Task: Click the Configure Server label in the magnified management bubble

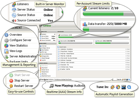Action: pyautogui.click(x=21, y=40)
